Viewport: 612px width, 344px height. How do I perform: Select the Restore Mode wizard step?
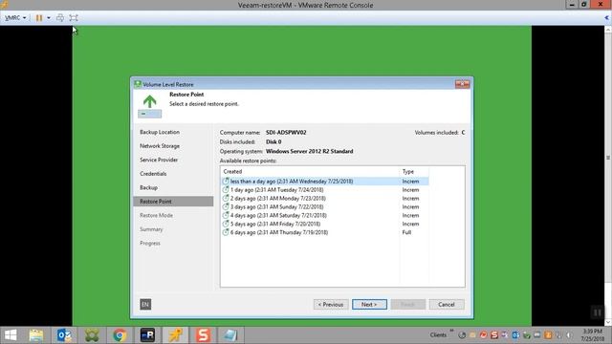(156, 216)
